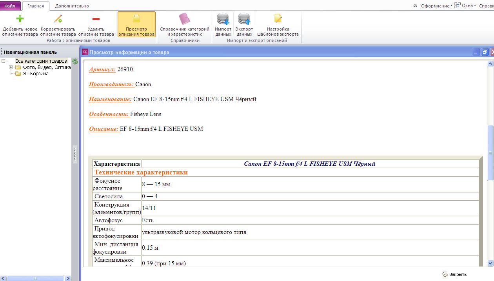Screen dimensions: 494x281
Task: Click scroll down arrow in product view
Action: click(x=490, y=263)
